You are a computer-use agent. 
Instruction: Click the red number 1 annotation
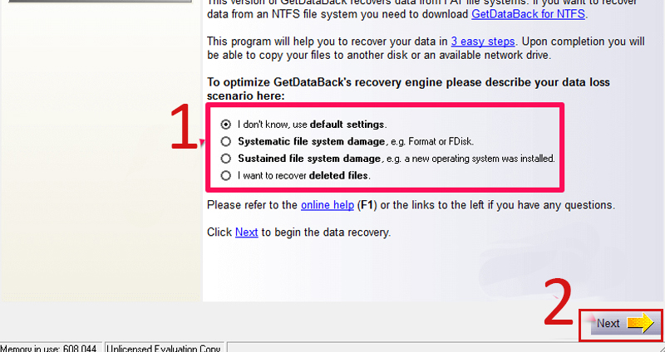click(183, 127)
